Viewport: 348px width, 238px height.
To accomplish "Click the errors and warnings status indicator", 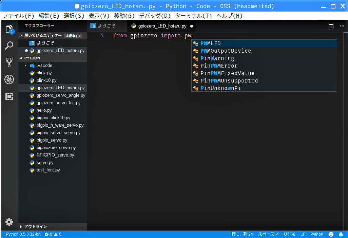I will pyautogui.click(x=53, y=234).
